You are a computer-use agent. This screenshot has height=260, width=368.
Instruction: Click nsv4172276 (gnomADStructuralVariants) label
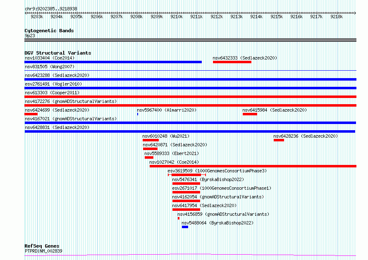[x=71, y=101]
